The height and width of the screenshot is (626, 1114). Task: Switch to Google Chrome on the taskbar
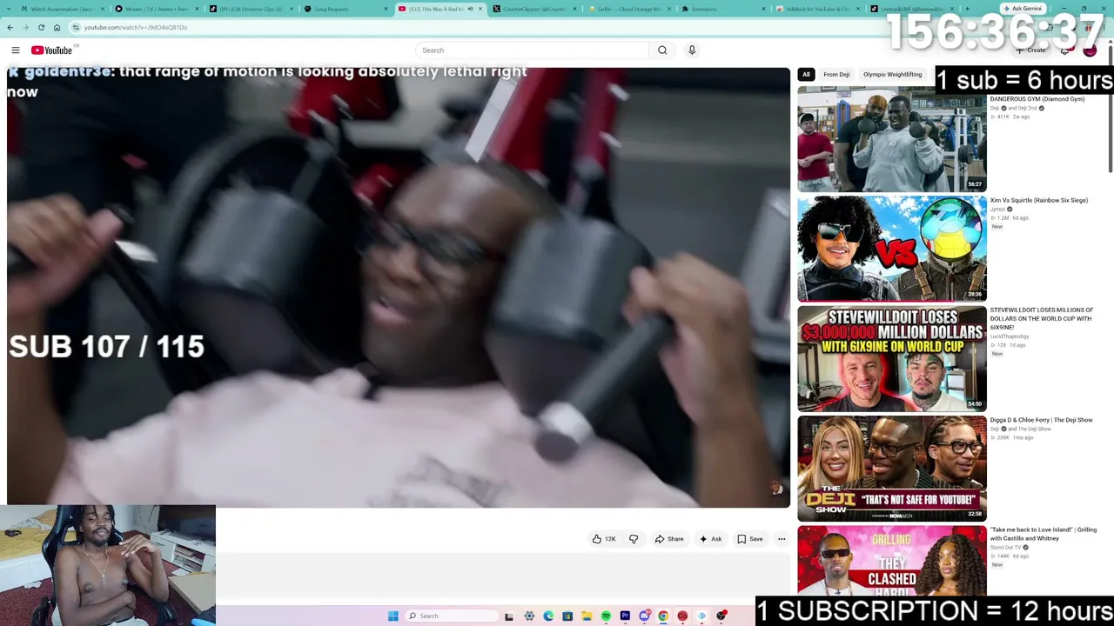(663, 616)
